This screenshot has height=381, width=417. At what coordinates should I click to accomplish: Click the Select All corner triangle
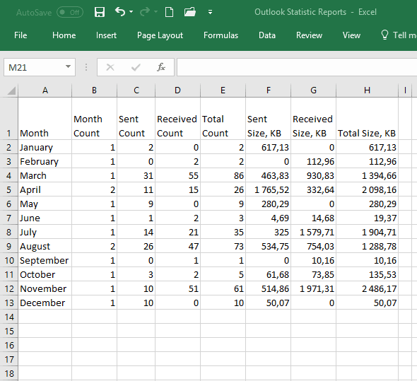(x=11, y=90)
